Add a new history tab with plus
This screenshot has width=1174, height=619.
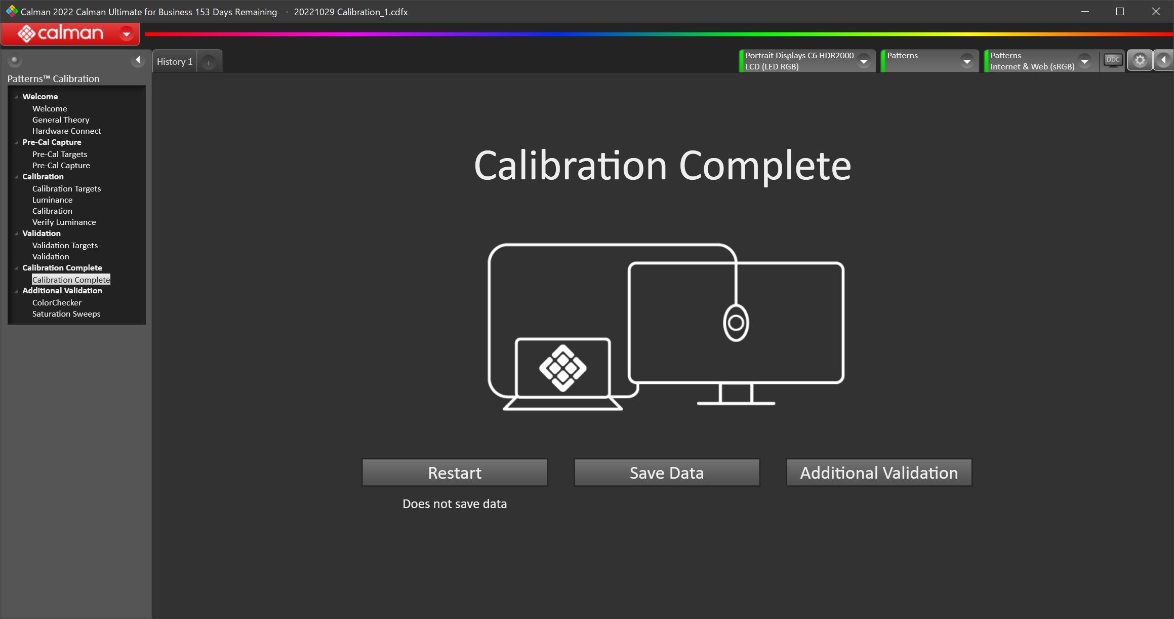point(209,62)
